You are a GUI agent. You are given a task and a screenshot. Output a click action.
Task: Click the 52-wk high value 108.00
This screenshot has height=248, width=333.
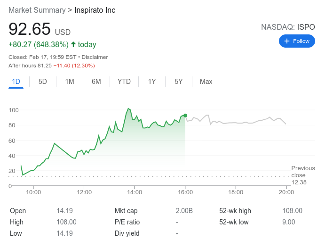[x=292, y=211]
